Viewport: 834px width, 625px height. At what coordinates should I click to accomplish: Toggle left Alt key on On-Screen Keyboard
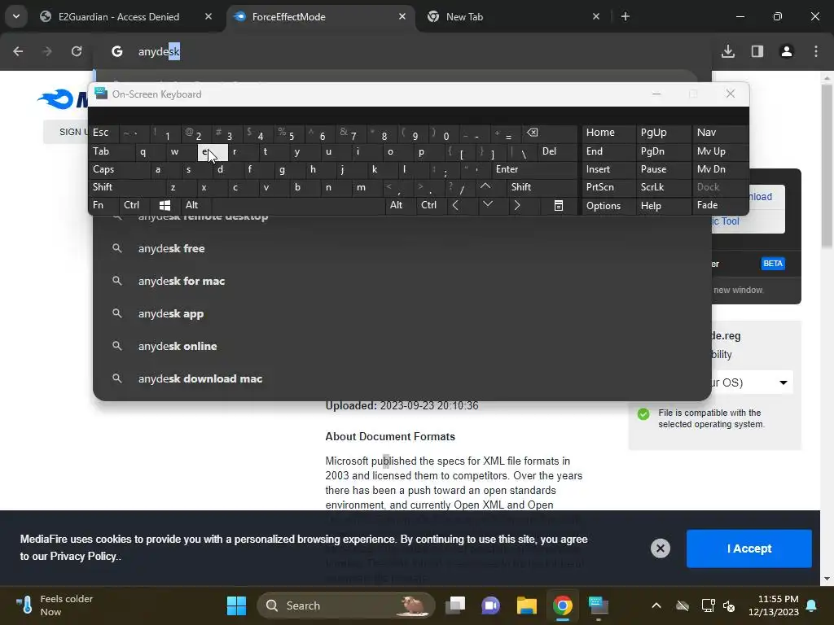(x=196, y=205)
